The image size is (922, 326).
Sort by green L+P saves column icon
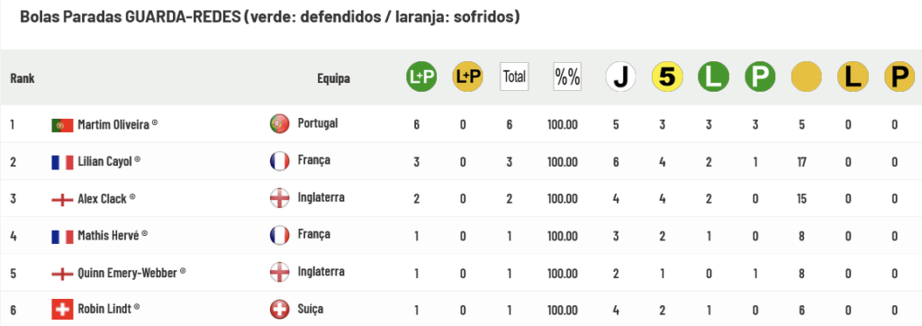point(421,77)
